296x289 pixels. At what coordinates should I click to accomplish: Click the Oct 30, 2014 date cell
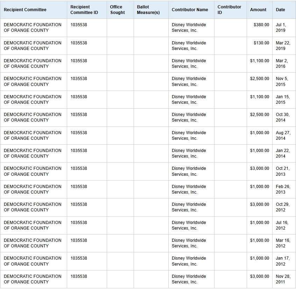coord(282,117)
